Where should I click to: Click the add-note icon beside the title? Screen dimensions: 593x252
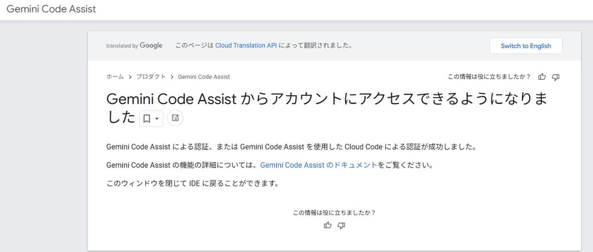175,118
